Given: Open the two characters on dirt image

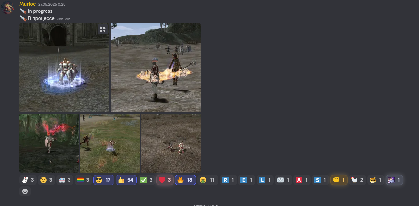Looking at the screenshot, I should pyautogui.click(x=171, y=143).
